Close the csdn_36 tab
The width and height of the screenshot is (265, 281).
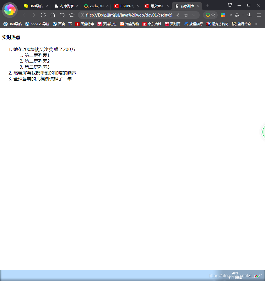tap(107, 6)
